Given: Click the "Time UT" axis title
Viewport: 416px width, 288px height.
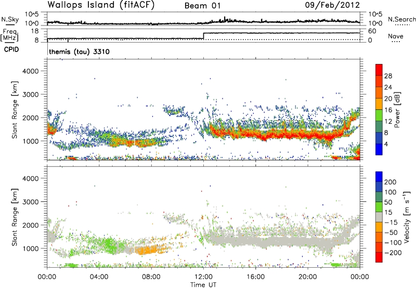Looking at the screenshot, I should (x=203, y=284).
